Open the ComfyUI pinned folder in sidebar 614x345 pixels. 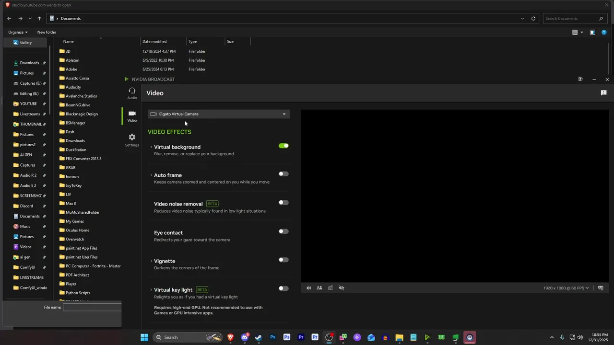(27, 267)
